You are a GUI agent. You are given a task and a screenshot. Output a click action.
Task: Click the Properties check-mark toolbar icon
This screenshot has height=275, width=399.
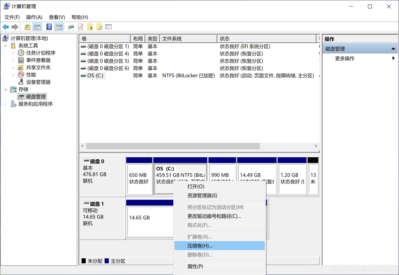[x=80, y=27]
